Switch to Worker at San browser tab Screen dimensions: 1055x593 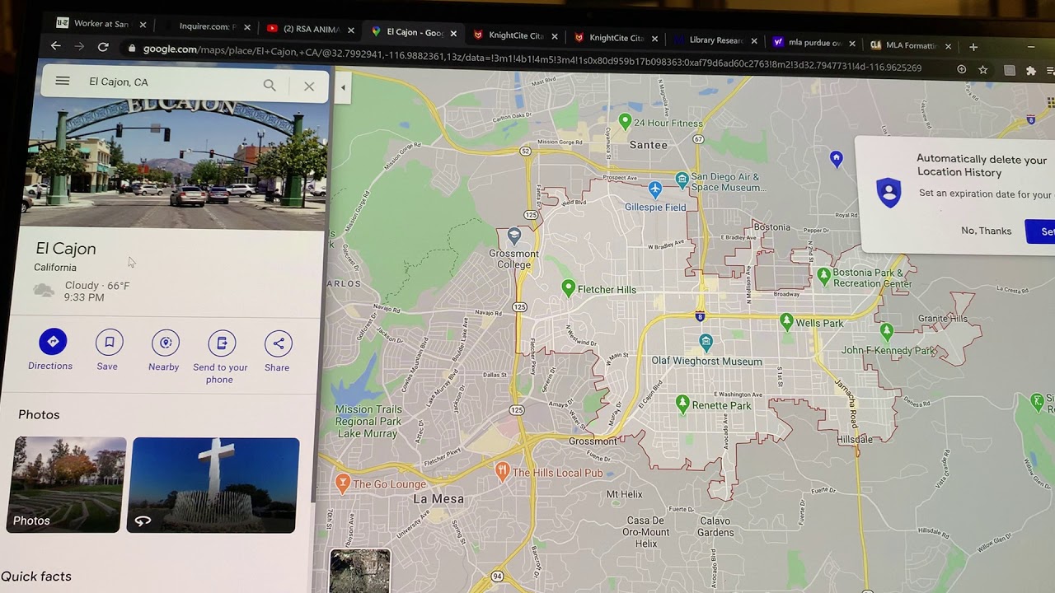tap(101, 24)
